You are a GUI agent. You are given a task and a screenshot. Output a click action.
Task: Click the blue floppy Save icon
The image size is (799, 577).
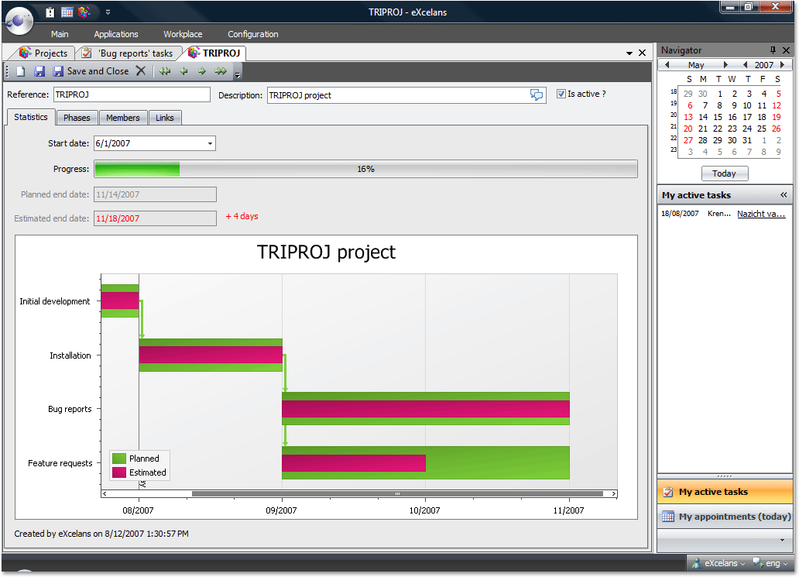pyautogui.click(x=39, y=71)
